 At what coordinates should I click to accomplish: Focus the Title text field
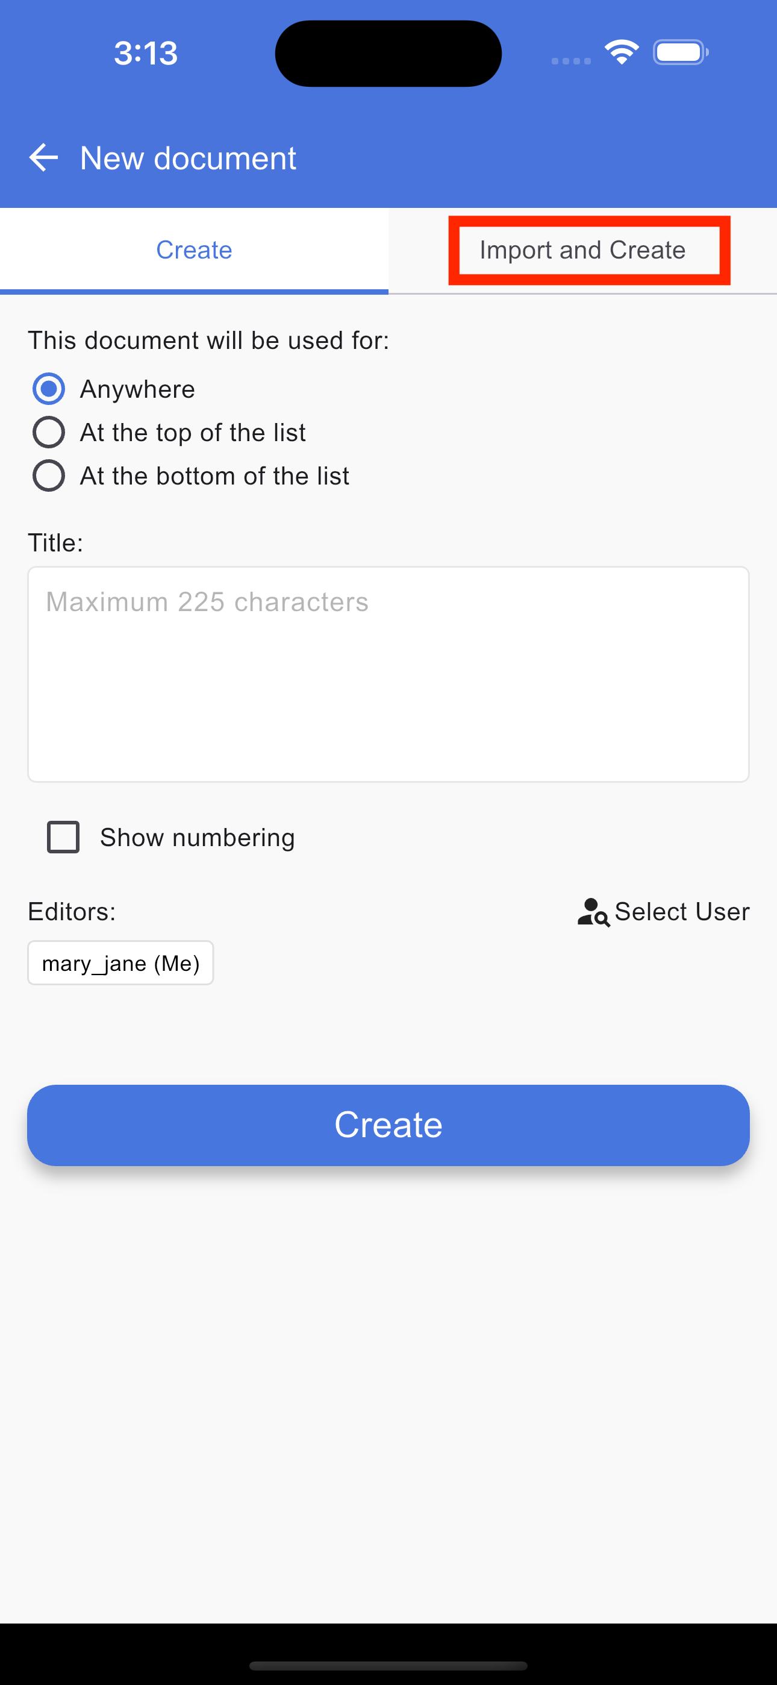[x=388, y=674]
